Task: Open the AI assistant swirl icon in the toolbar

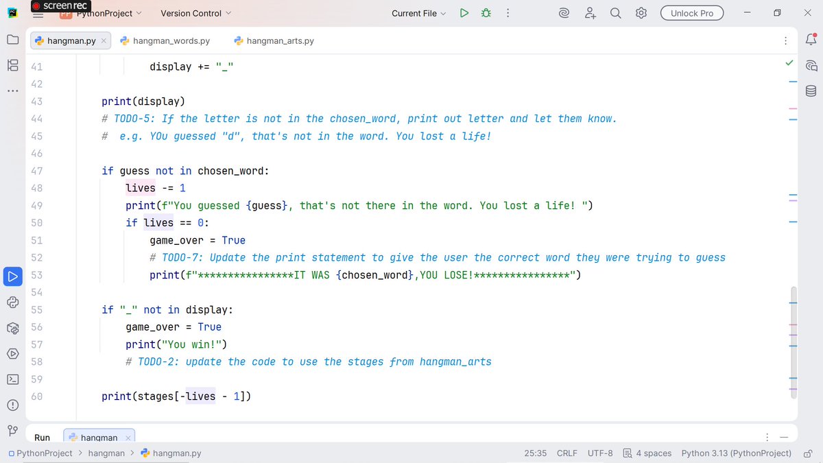Action: pos(564,13)
